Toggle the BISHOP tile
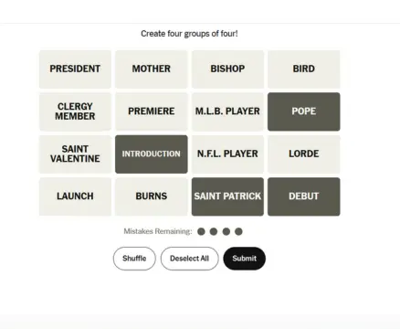The height and width of the screenshot is (329, 400). click(227, 69)
